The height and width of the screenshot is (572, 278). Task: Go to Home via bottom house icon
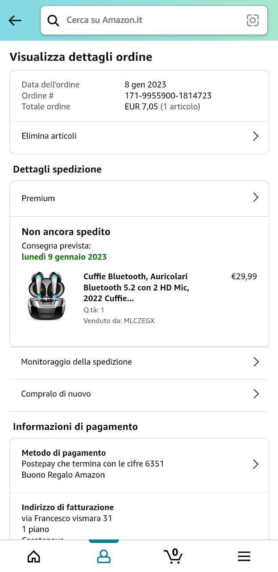[34, 556]
